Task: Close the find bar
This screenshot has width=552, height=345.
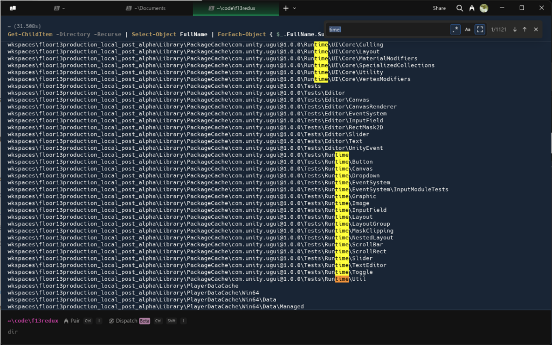Action: point(536,30)
